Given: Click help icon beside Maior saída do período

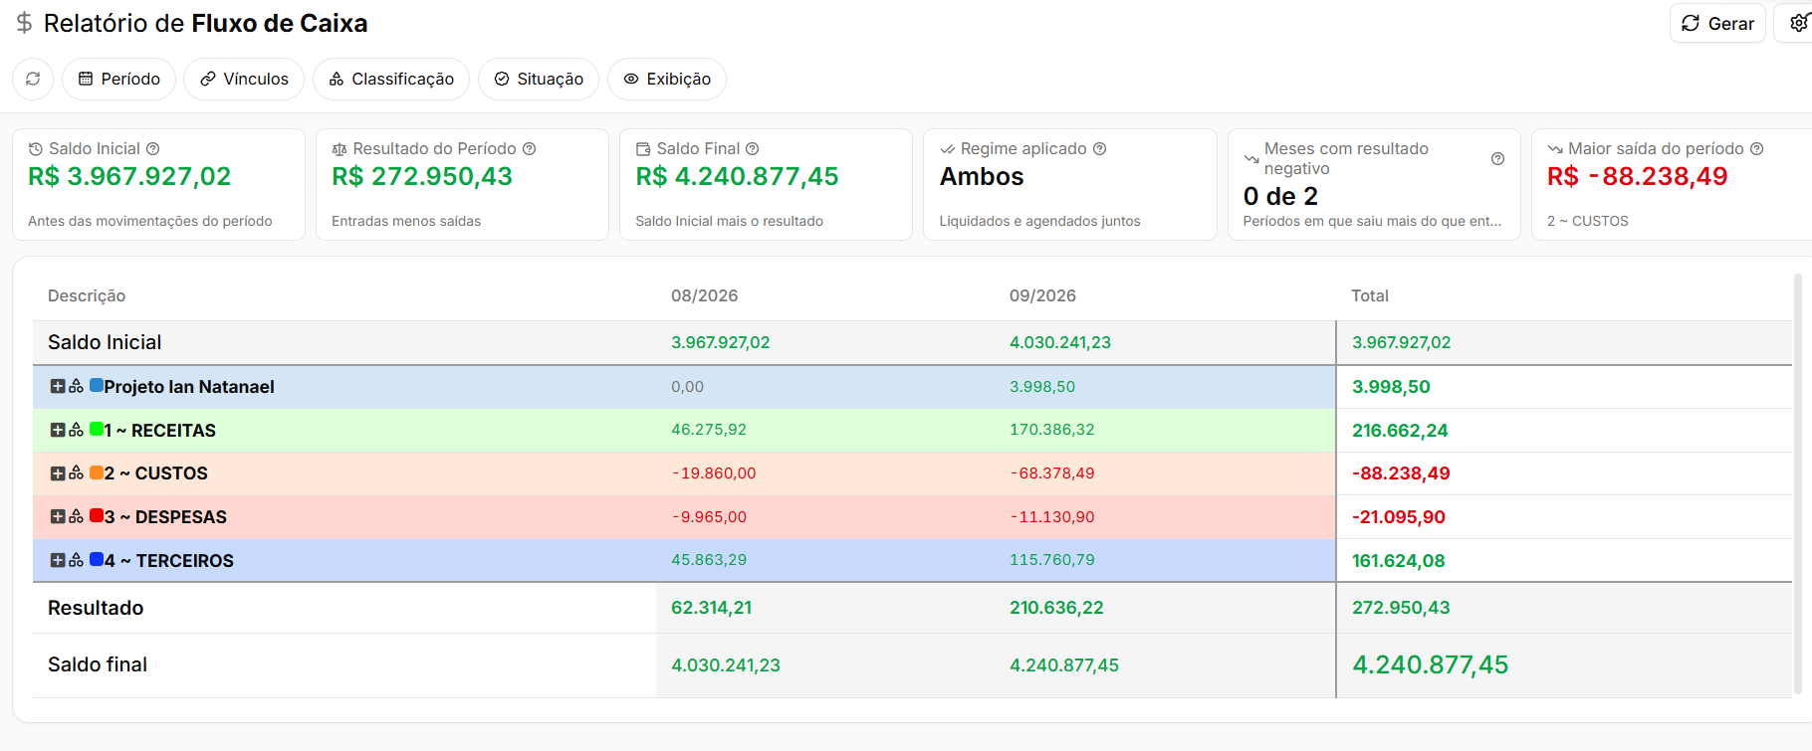Looking at the screenshot, I should pyautogui.click(x=1757, y=148).
